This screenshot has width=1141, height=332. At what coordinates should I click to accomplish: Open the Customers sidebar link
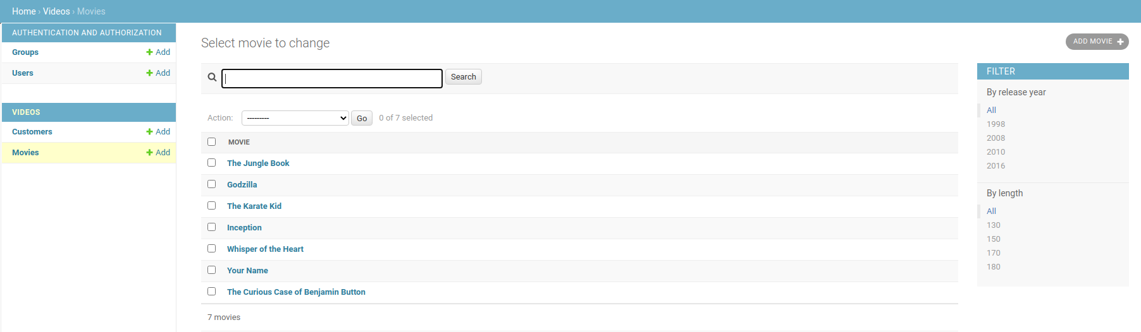[32, 132]
